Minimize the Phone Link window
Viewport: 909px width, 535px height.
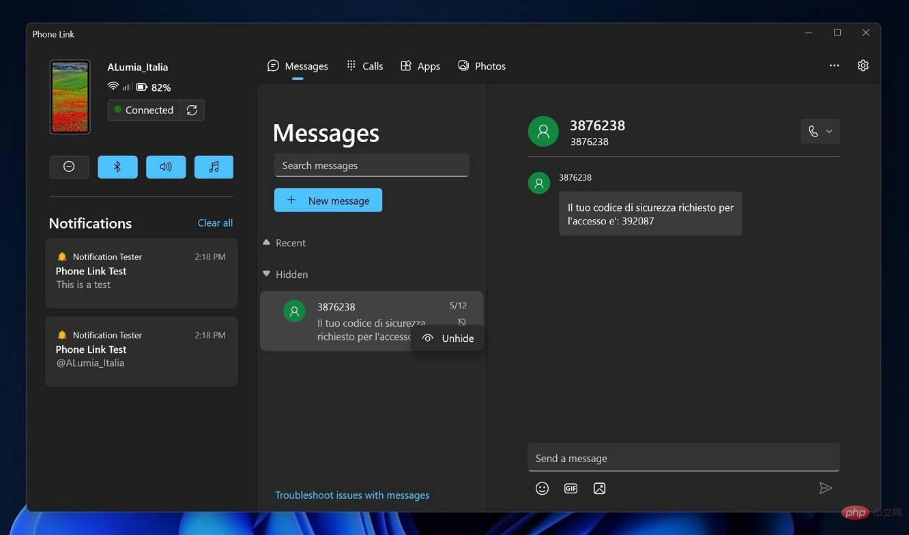click(809, 33)
